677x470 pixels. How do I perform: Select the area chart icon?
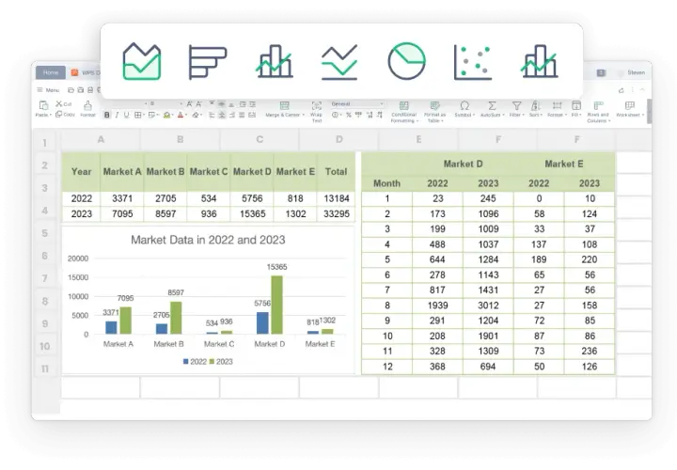click(142, 62)
